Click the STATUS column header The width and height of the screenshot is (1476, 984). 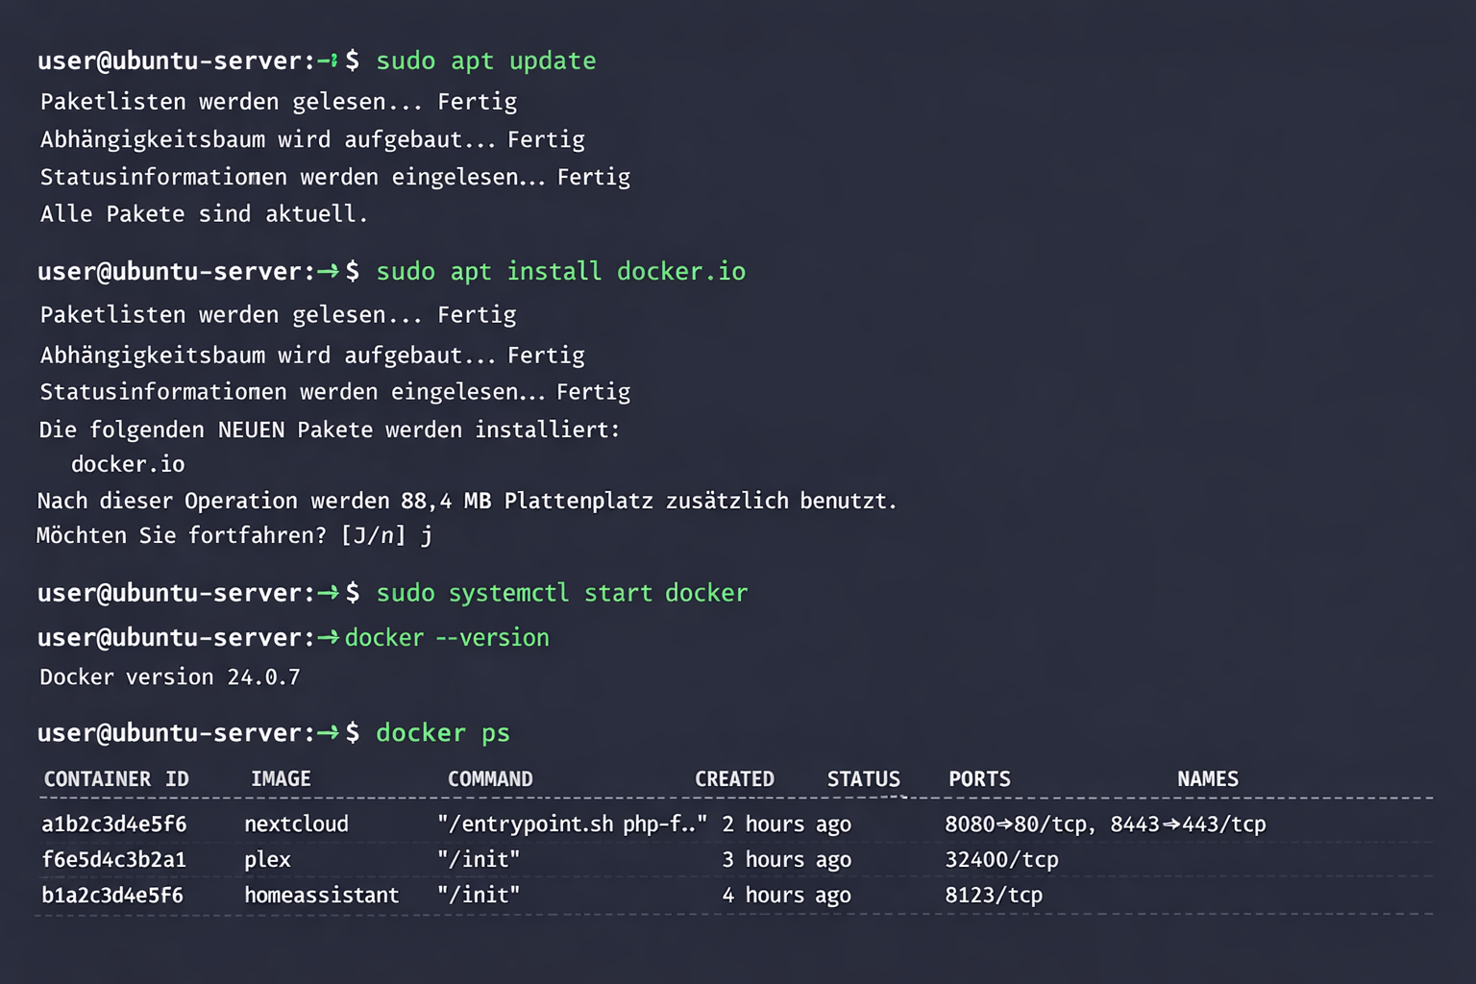[862, 778]
